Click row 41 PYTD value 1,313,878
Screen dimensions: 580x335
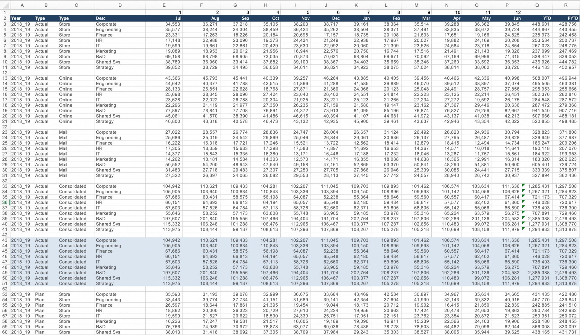(566, 229)
